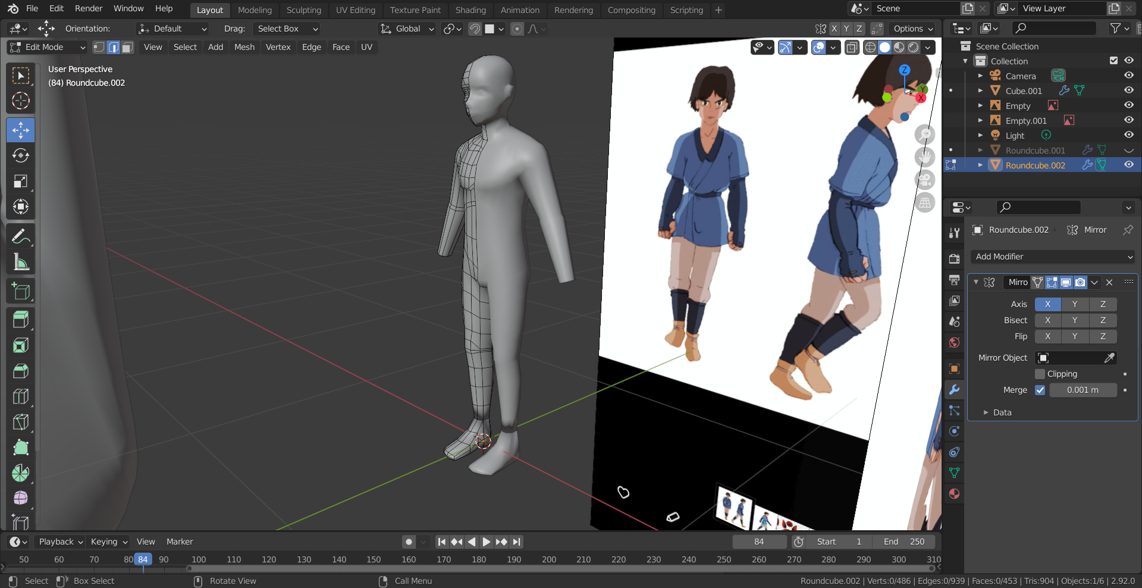Viewport: 1142px width, 588px height.
Task: Open the Edit Mode dropdown
Action: pos(47,47)
